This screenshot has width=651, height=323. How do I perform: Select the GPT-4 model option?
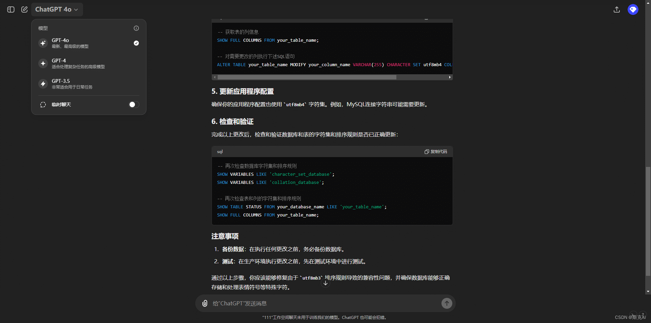(x=89, y=63)
